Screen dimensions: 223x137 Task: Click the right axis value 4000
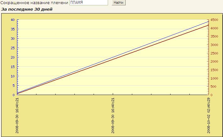[x=214, y=28]
